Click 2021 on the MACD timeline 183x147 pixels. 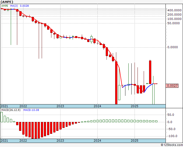tap(4, 141)
